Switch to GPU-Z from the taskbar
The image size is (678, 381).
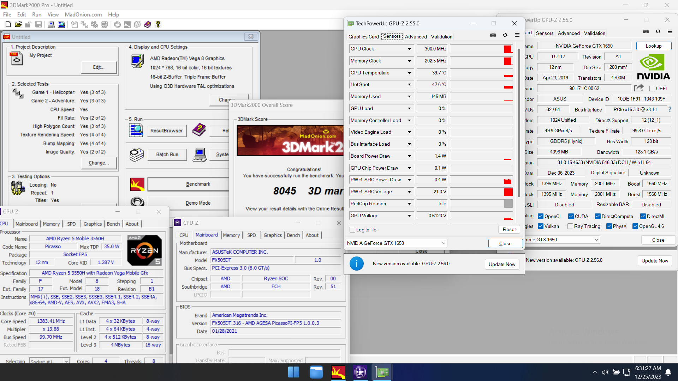(382, 372)
